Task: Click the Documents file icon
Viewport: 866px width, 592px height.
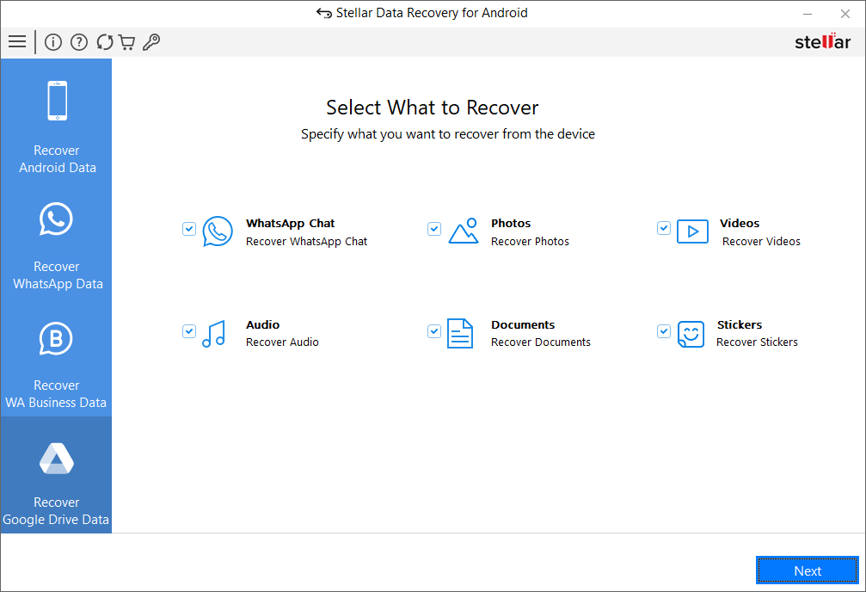Action: (460, 333)
